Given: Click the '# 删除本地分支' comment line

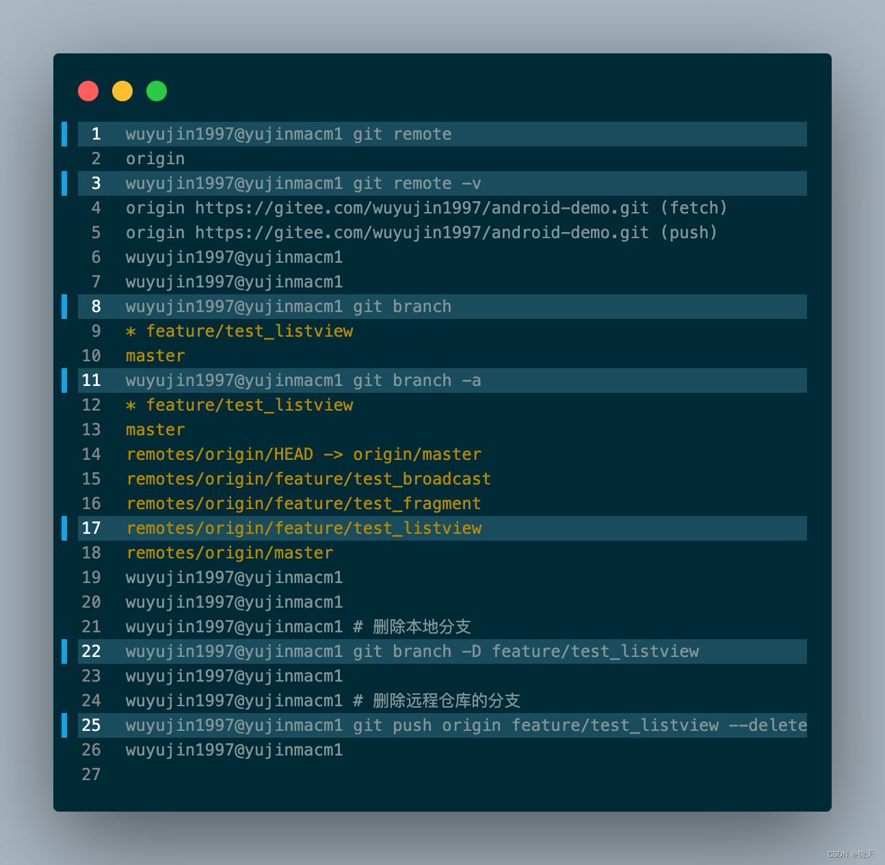Looking at the screenshot, I should pyautogui.click(x=298, y=627).
